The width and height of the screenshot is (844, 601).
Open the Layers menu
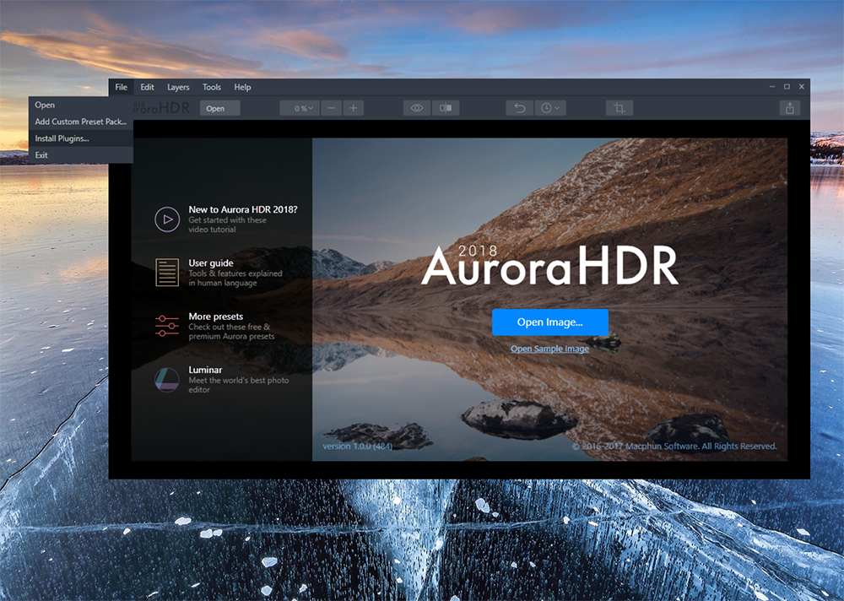point(178,87)
